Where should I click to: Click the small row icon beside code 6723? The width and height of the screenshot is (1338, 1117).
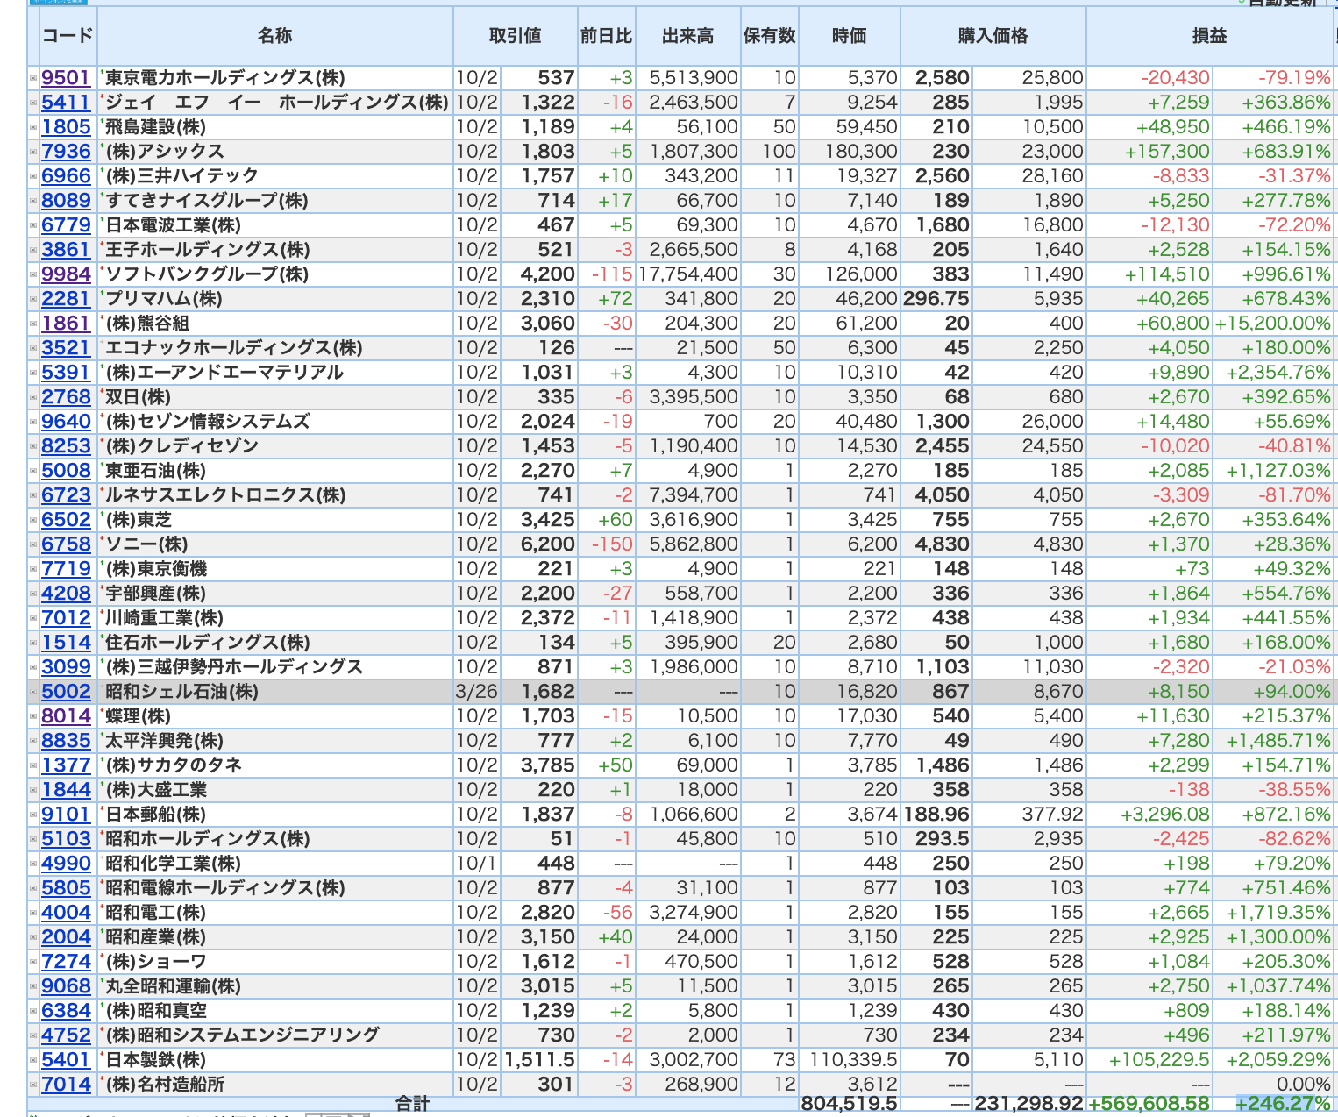point(33,495)
